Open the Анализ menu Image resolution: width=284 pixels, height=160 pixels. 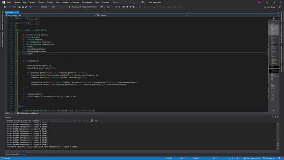[65, 2]
